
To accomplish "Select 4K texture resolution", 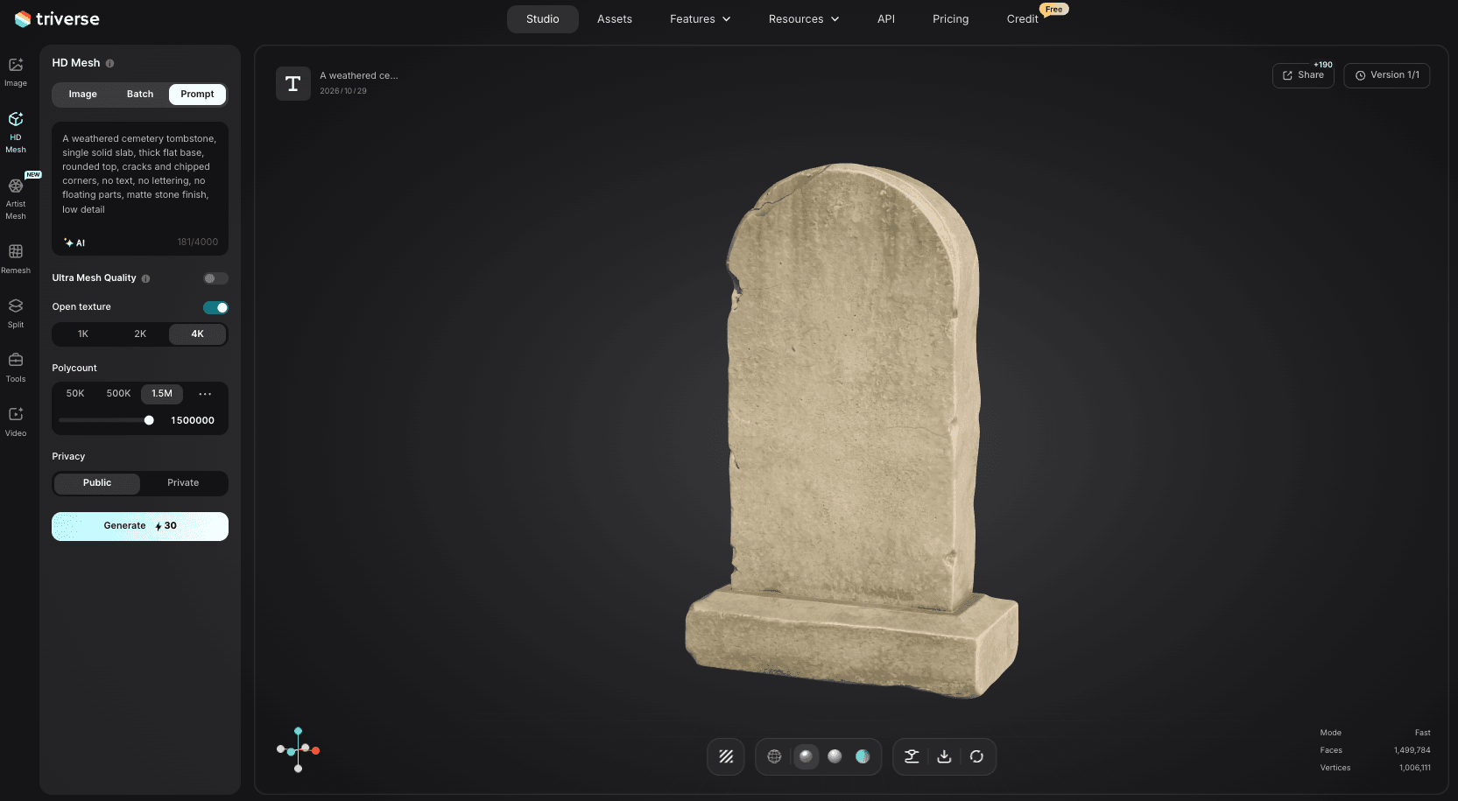I will (198, 334).
